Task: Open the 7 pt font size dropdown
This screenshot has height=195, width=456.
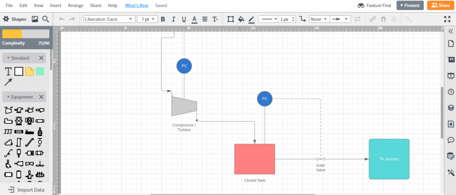Action: (x=147, y=19)
